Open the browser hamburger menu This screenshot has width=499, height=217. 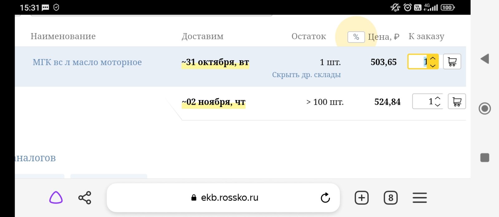coord(419,198)
